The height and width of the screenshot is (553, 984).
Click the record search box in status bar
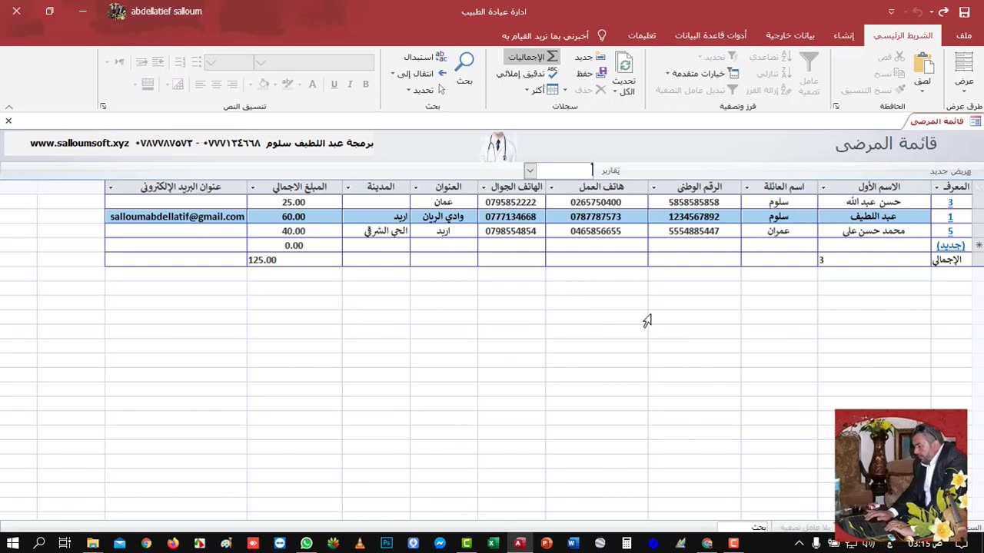pyautogui.click(x=744, y=527)
